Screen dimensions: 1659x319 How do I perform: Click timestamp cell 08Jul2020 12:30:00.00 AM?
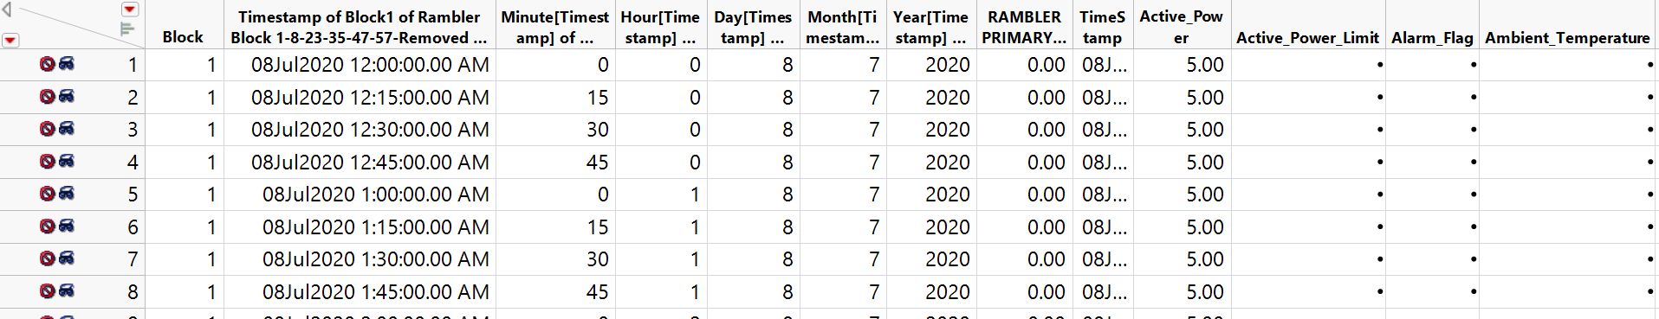(370, 129)
